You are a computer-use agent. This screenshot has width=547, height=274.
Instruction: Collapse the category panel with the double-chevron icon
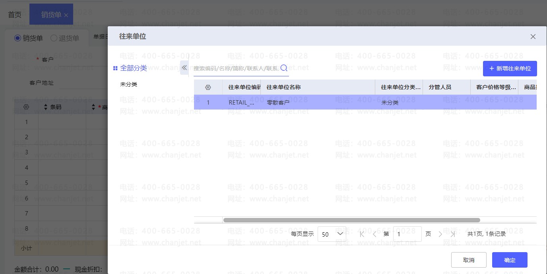184,68
